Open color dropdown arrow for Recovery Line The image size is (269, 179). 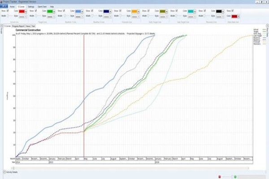pos(223,12)
